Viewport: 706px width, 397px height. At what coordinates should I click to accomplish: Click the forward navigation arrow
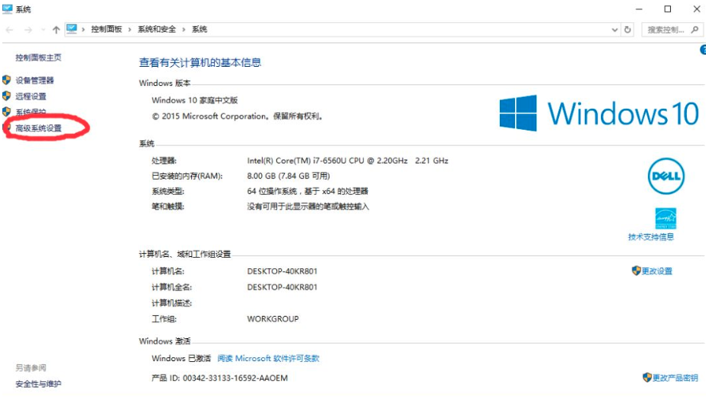point(28,29)
